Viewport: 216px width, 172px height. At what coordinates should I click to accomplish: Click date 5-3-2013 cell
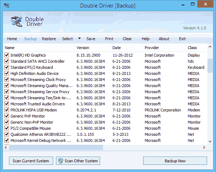121,134
